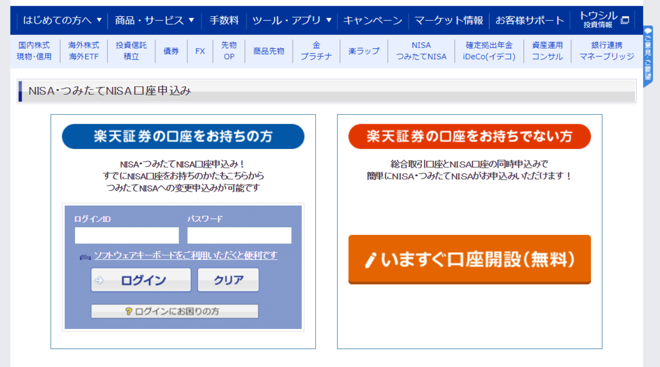This screenshot has width=660, height=367.
Task: Select the 国内株式 現物・信用 tab
Action: (x=34, y=51)
